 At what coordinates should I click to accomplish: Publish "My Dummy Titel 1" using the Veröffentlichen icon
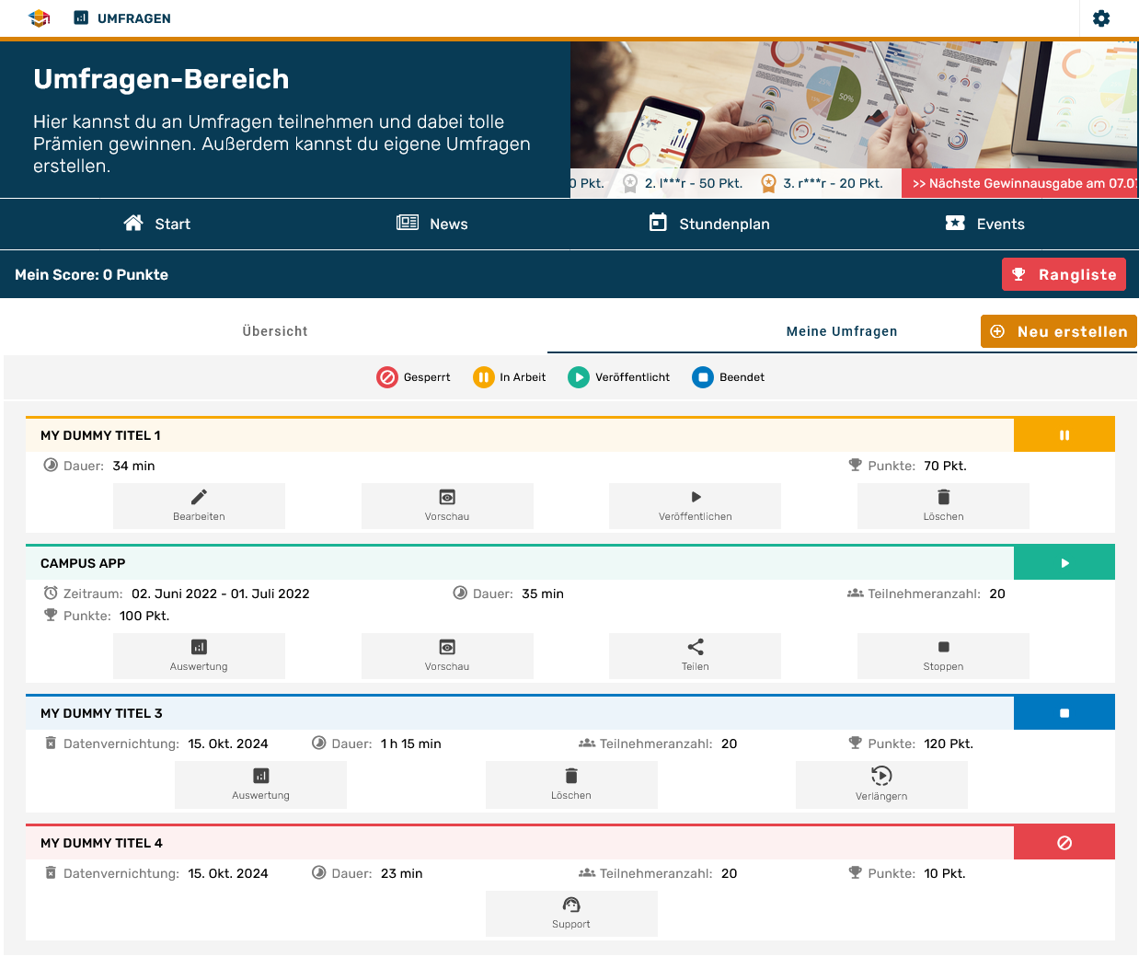(695, 505)
